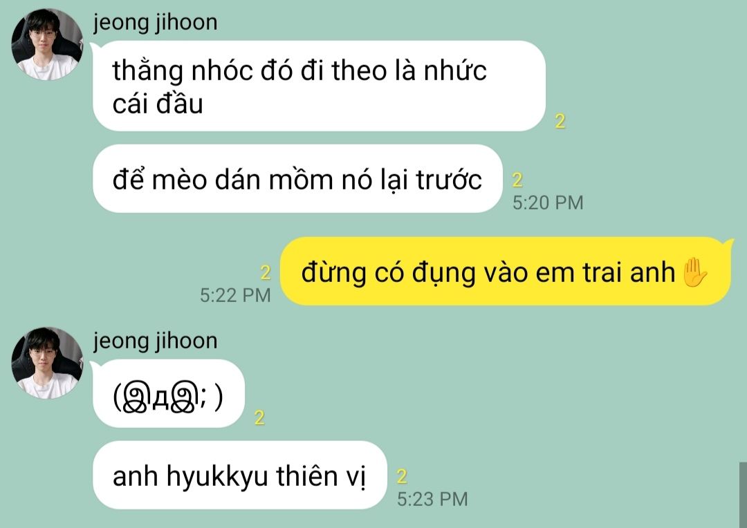This screenshot has height=528, width=747.
Task: Tap the top jeong jihoon sender name
Action: (x=156, y=22)
